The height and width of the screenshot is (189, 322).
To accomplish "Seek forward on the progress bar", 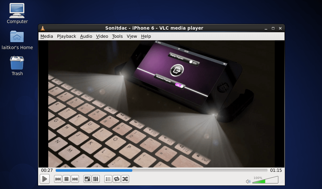I will 196,170.
